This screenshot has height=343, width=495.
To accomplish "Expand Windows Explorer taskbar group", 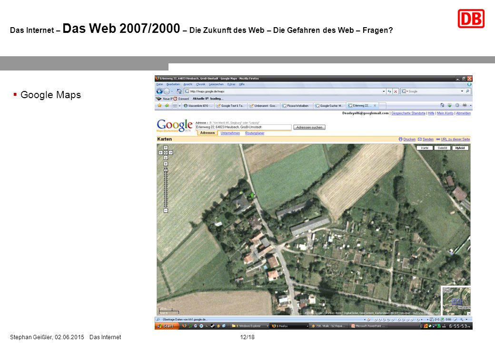I will [x=267, y=326].
